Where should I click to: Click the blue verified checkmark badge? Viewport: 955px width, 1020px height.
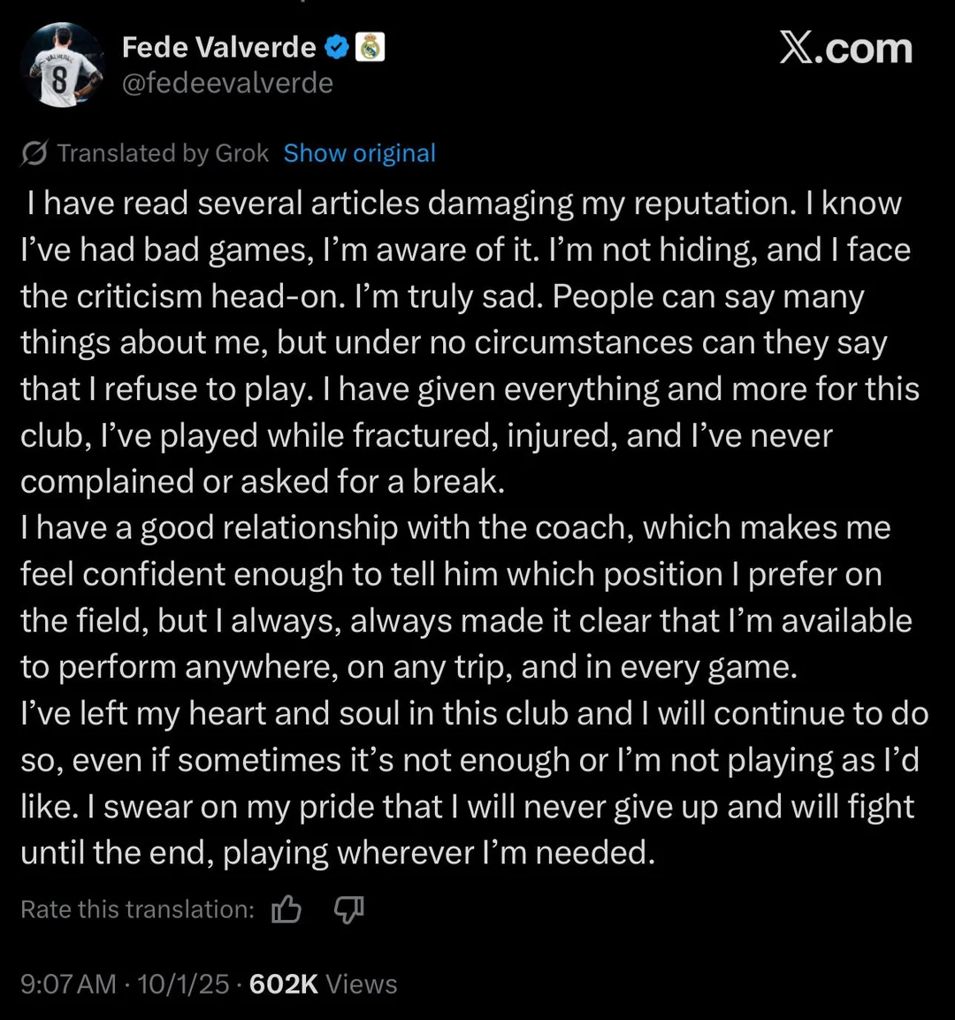coord(337,47)
